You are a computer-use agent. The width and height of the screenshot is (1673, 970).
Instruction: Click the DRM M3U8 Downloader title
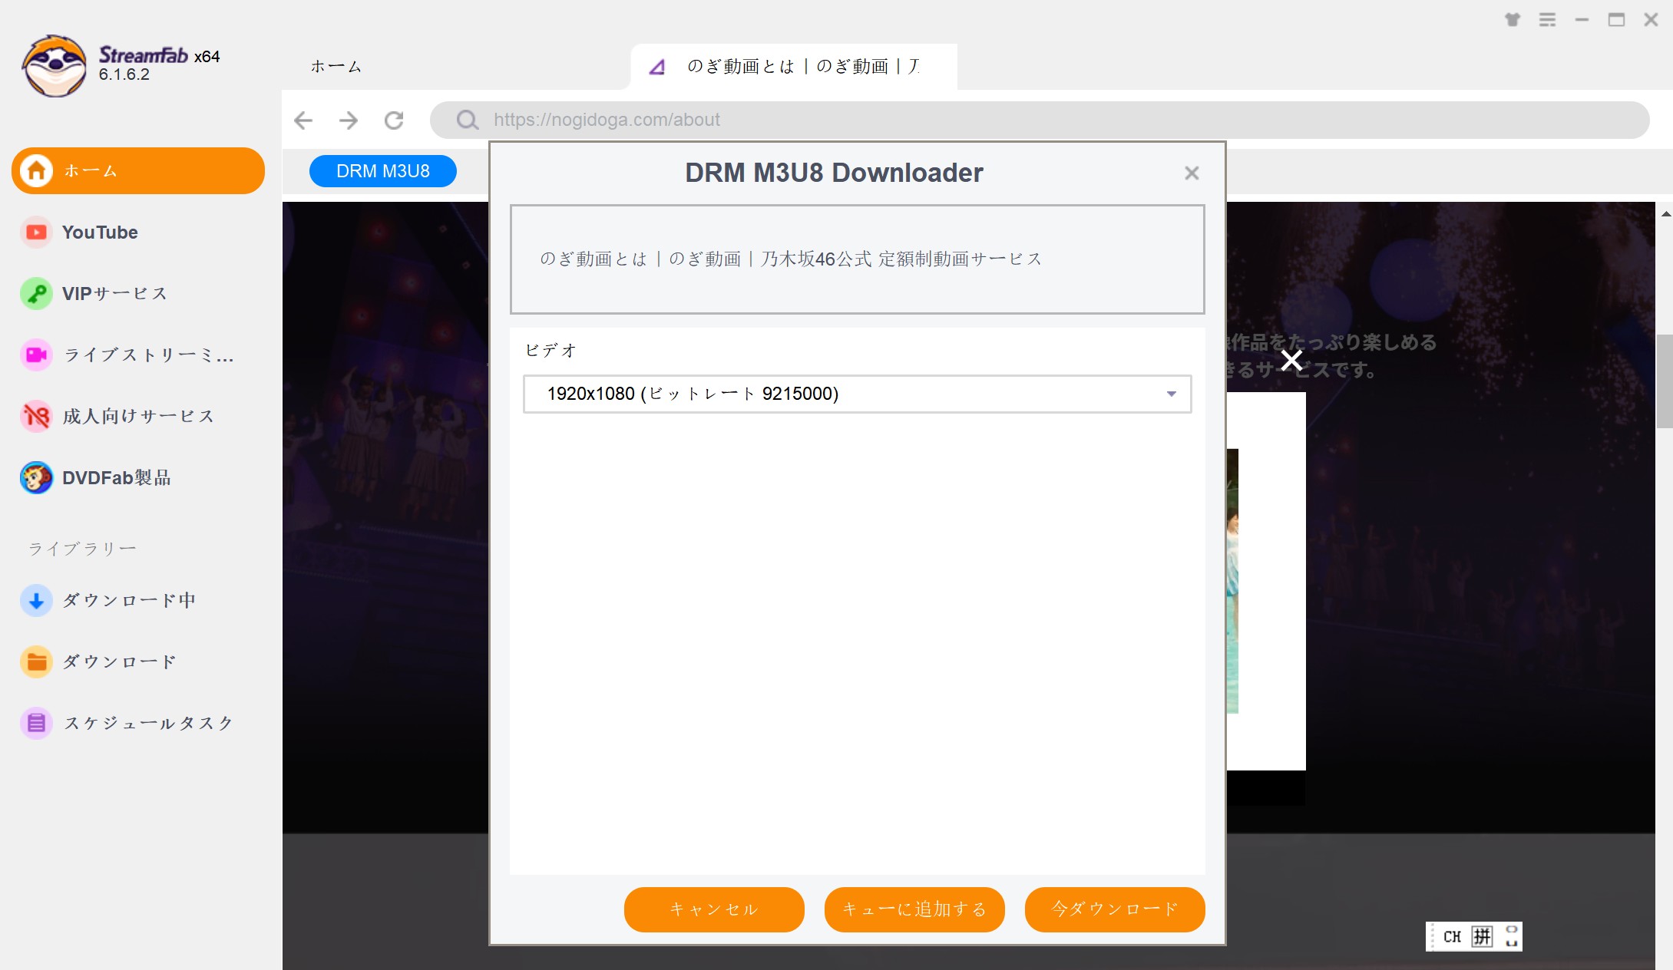pyautogui.click(x=834, y=173)
